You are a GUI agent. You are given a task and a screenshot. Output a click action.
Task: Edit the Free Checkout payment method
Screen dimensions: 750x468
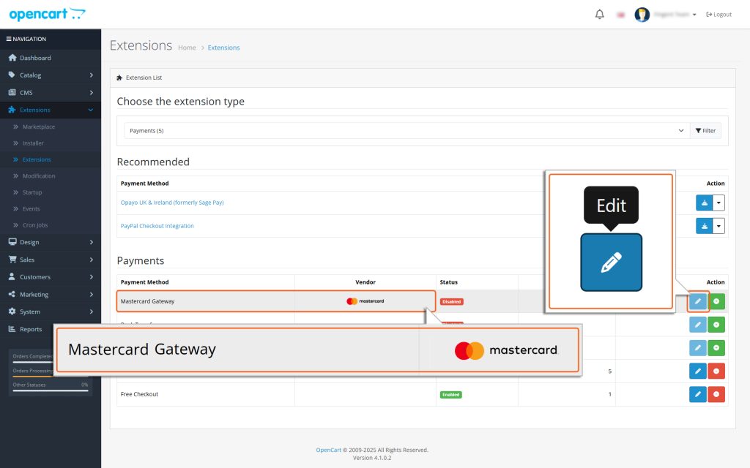697,394
